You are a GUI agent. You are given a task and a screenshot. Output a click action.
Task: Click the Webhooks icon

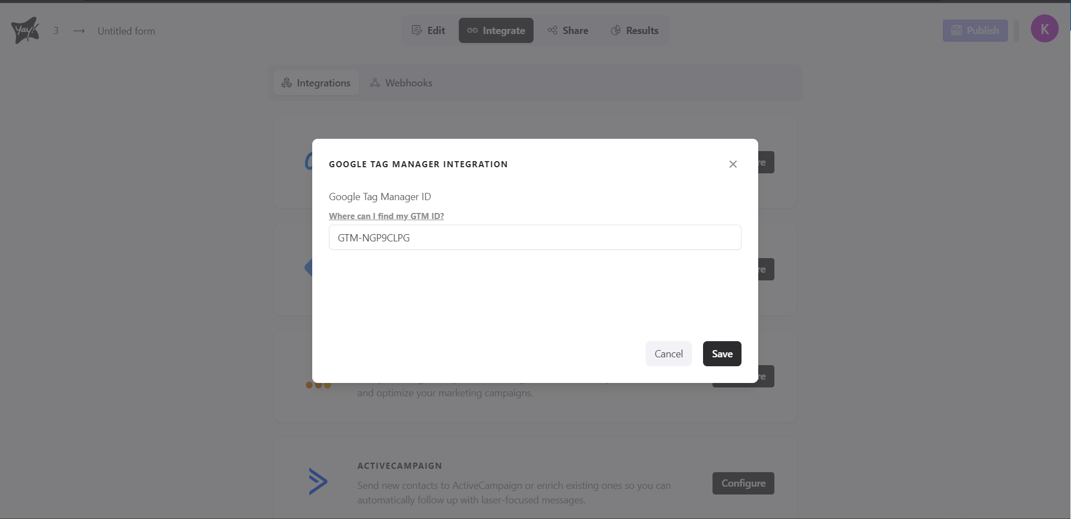click(376, 83)
